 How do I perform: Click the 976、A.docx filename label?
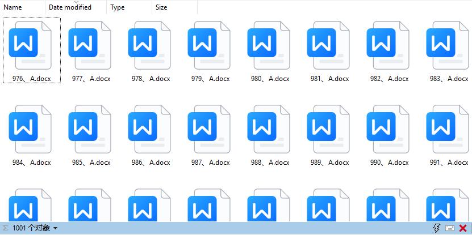[32, 79]
